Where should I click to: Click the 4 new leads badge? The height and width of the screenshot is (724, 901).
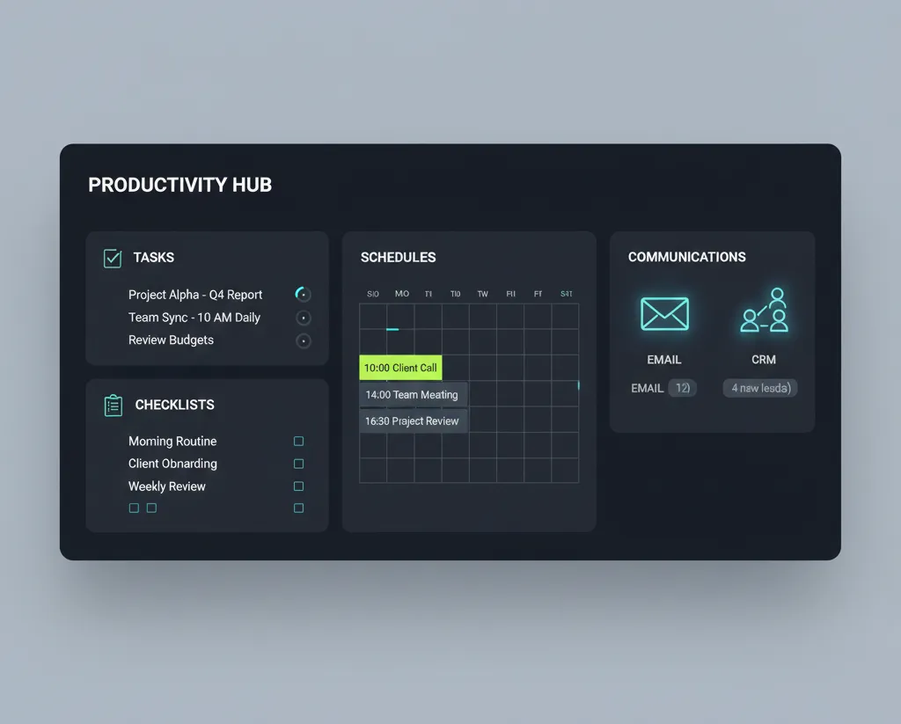[x=760, y=388]
